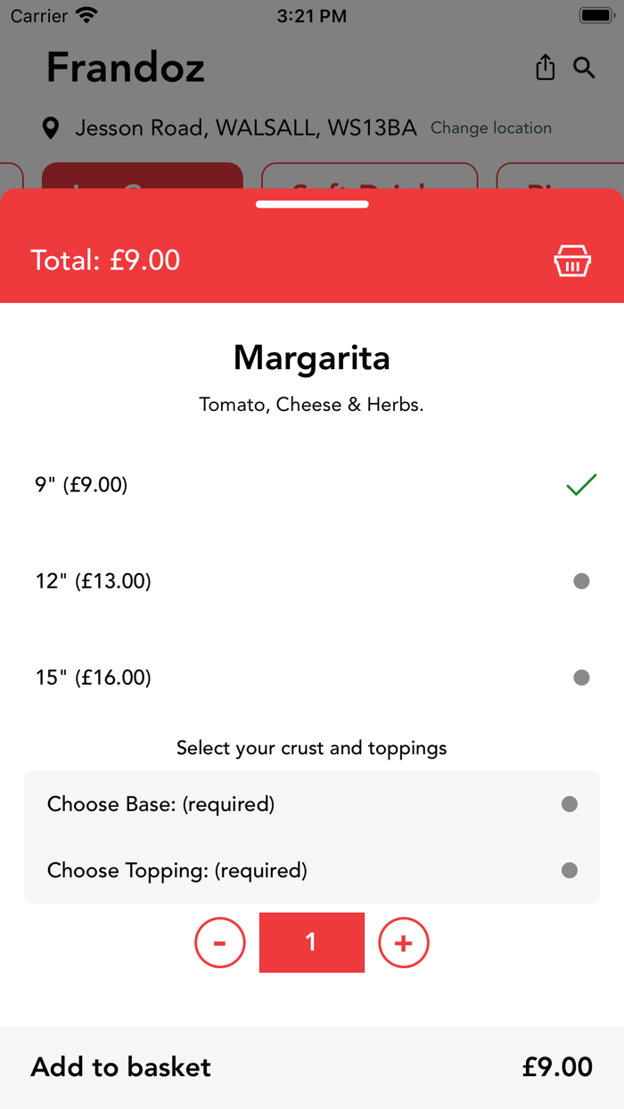624x1109 pixels.
Task: Tap the battery status icon
Action: [x=595, y=16]
